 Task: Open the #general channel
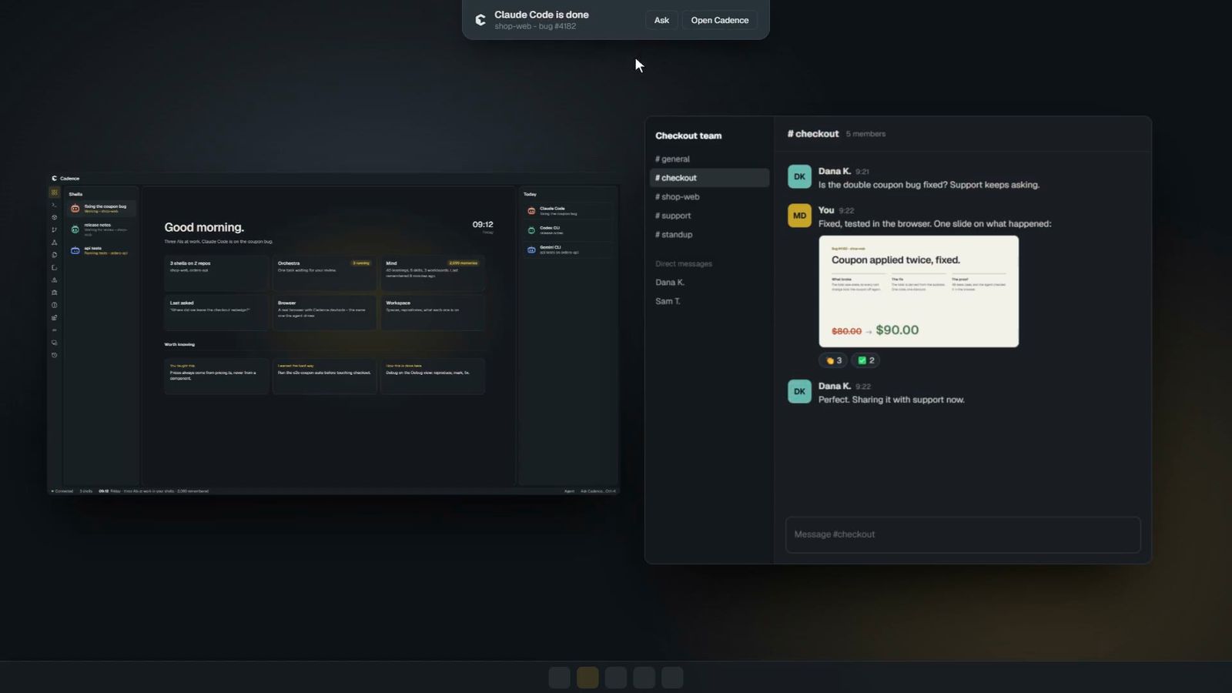[709, 159]
